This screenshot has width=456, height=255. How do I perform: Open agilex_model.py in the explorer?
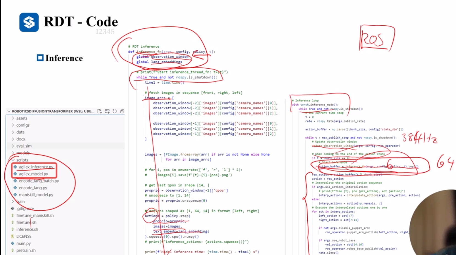click(x=33, y=174)
